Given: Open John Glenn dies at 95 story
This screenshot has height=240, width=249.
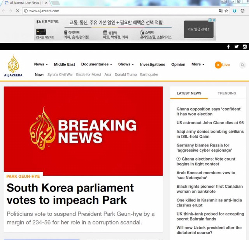Looking at the screenshot, I should pos(210,123).
